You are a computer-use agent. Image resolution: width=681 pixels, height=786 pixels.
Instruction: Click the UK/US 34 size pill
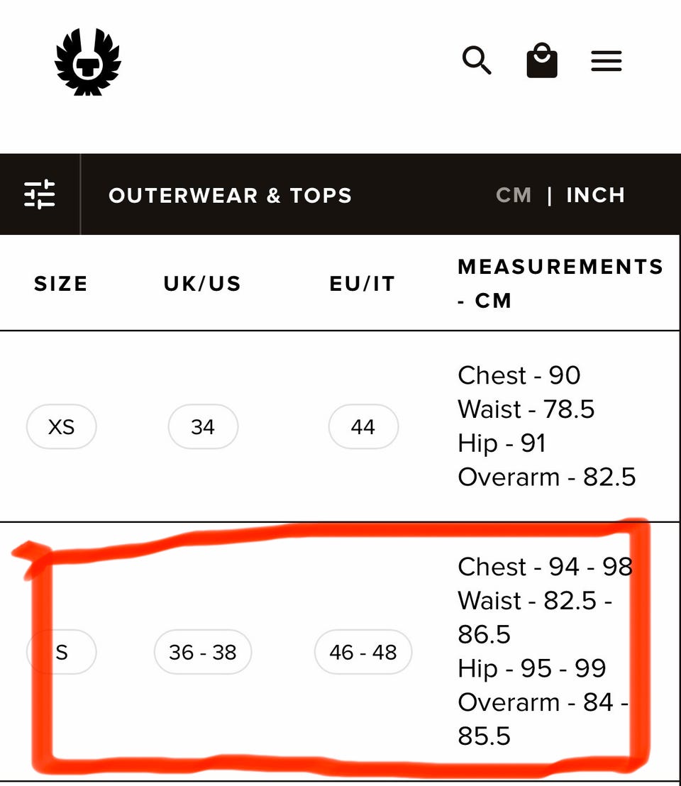pyautogui.click(x=203, y=427)
